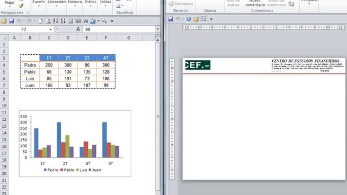
Task: Open the Alineación group dropdown
Action: click(56, 6)
